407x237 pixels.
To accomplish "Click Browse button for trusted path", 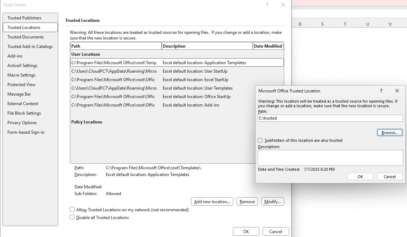I will pos(390,133).
